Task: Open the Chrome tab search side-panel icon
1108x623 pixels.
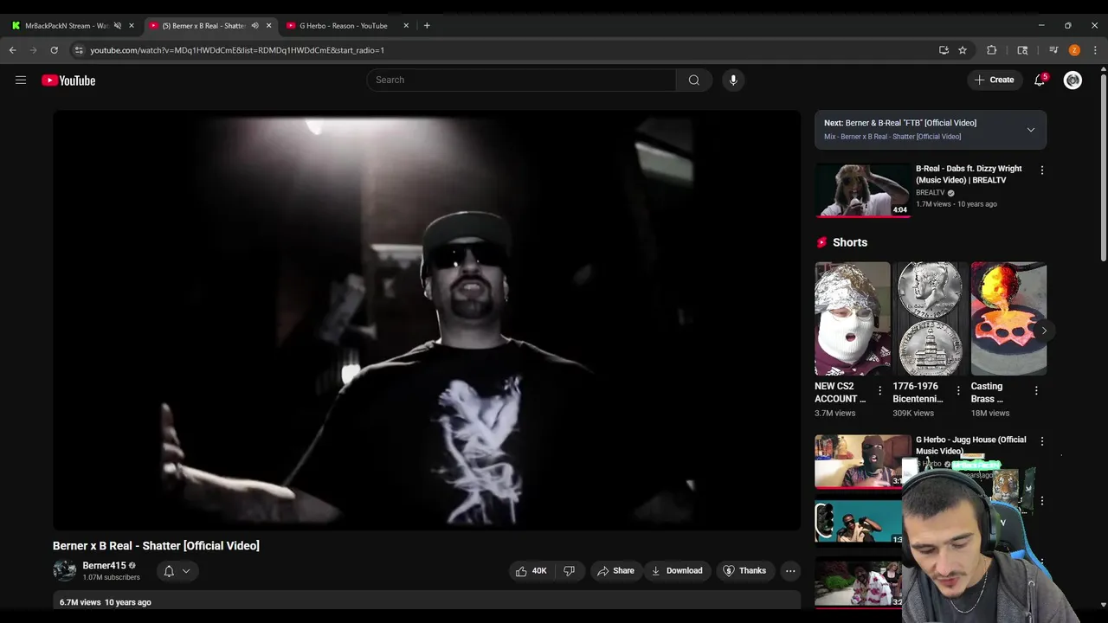Action: click(1022, 50)
